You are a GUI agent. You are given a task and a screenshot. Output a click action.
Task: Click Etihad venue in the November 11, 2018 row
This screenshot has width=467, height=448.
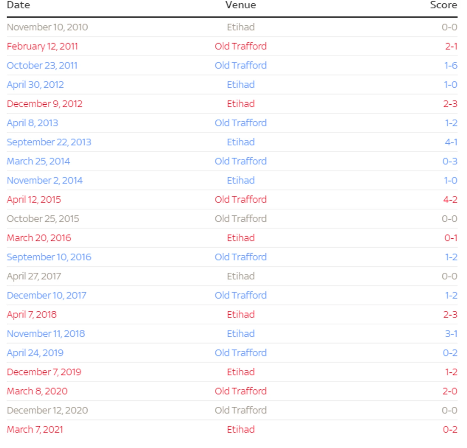[x=241, y=334]
